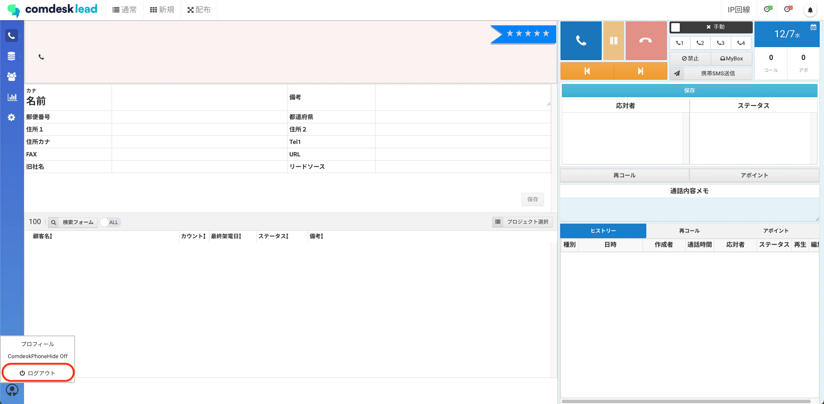Sort by 顧客名 column
The width and height of the screenshot is (824, 404).
(42, 236)
